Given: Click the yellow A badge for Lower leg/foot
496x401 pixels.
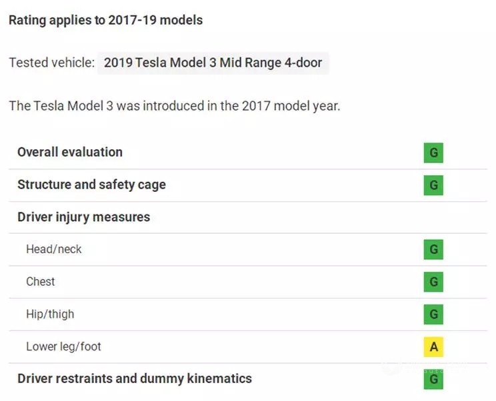Looking at the screenshot, I should (433, 346).
